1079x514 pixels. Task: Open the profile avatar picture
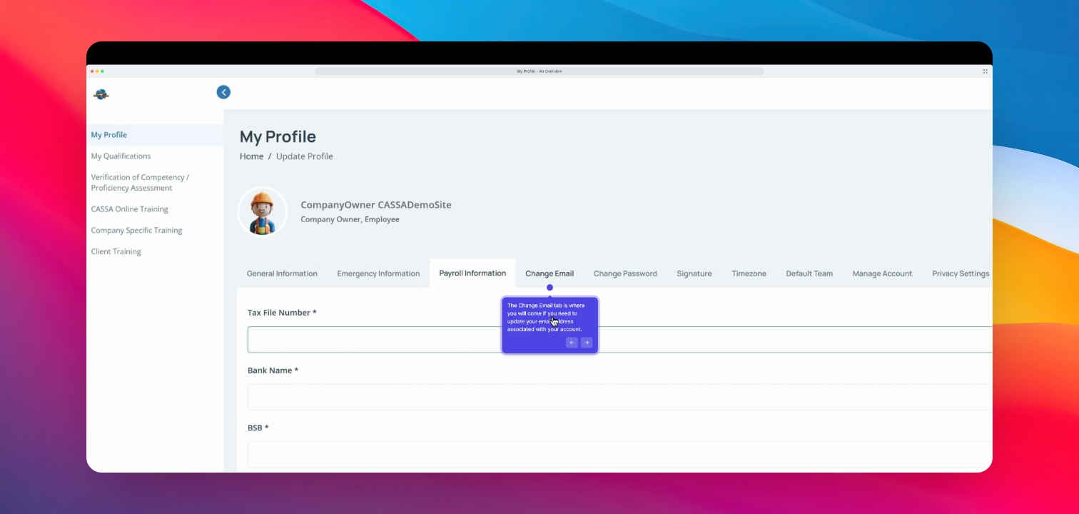[x=263, y=212]
